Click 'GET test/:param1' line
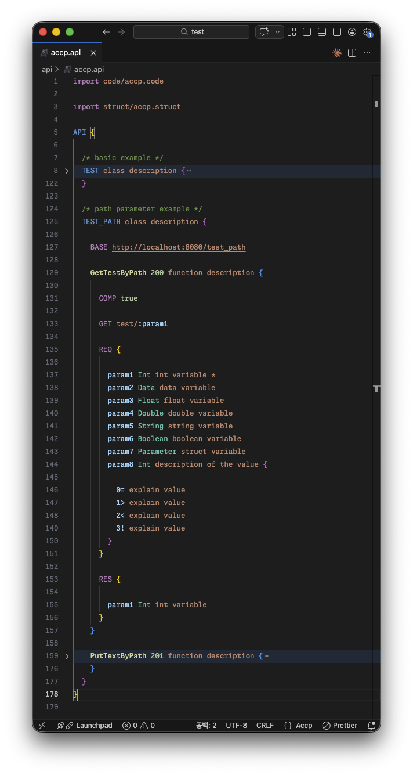Screen dimensions: 413x775 coord(133,324)
